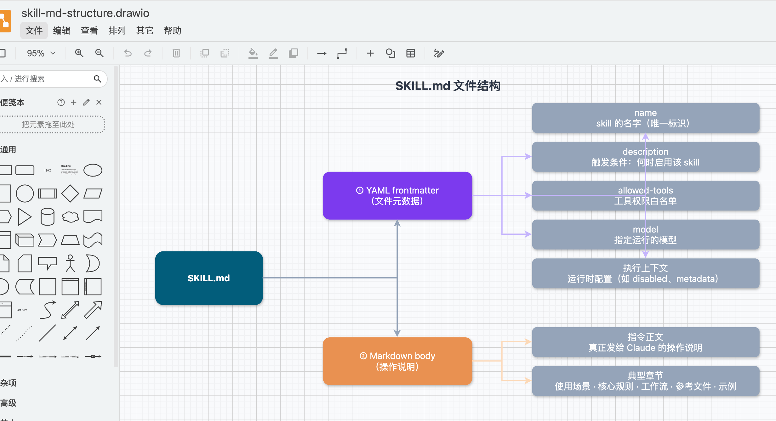Viewport: 776px width, 421px height.
Task: Click the freehand drawing icon
Action: tap(439, 53)
